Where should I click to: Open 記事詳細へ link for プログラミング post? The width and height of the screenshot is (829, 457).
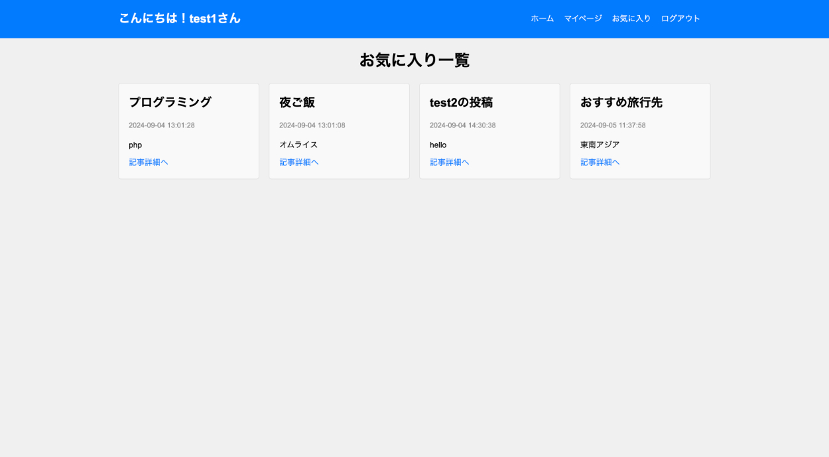pos(149,163)
